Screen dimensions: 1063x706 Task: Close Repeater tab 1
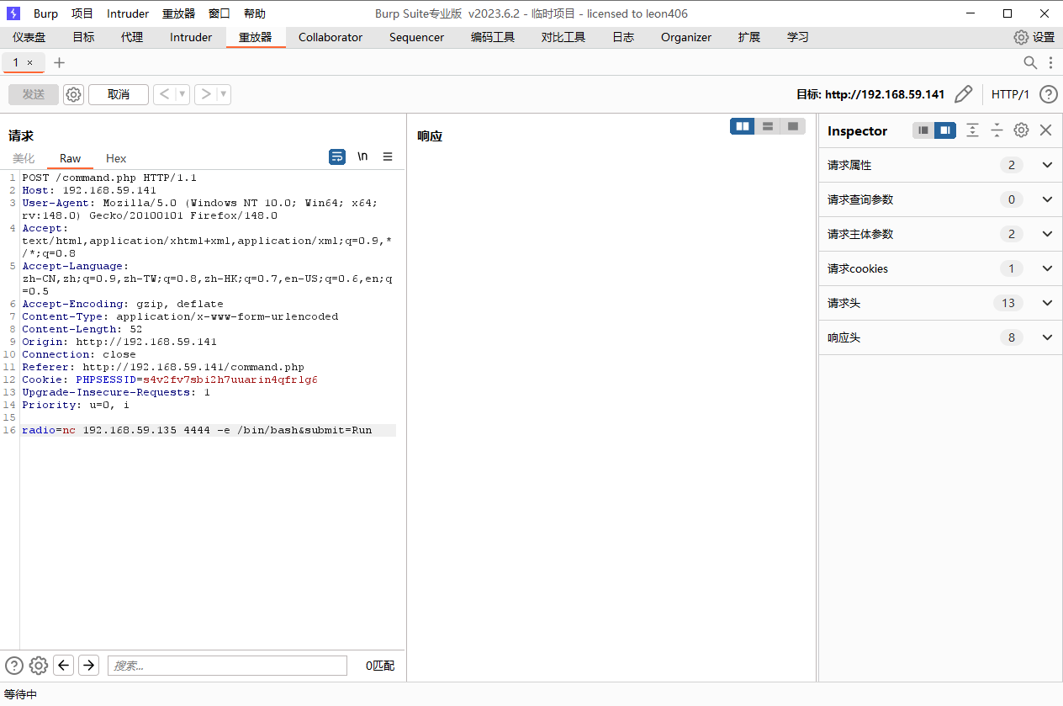pos(30,62)
